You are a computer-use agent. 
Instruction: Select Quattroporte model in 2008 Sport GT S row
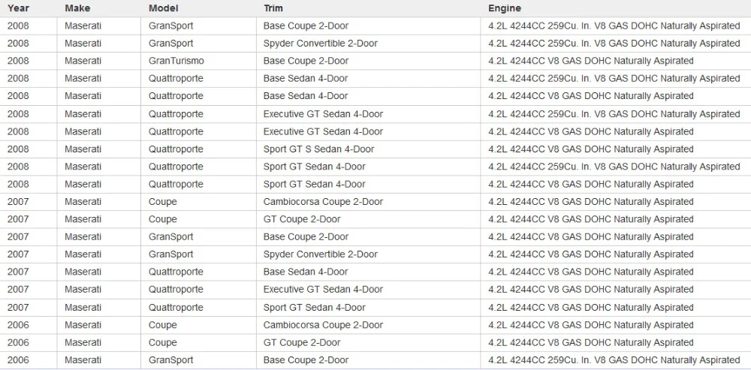pyautogui.click(x=176, y=149)
